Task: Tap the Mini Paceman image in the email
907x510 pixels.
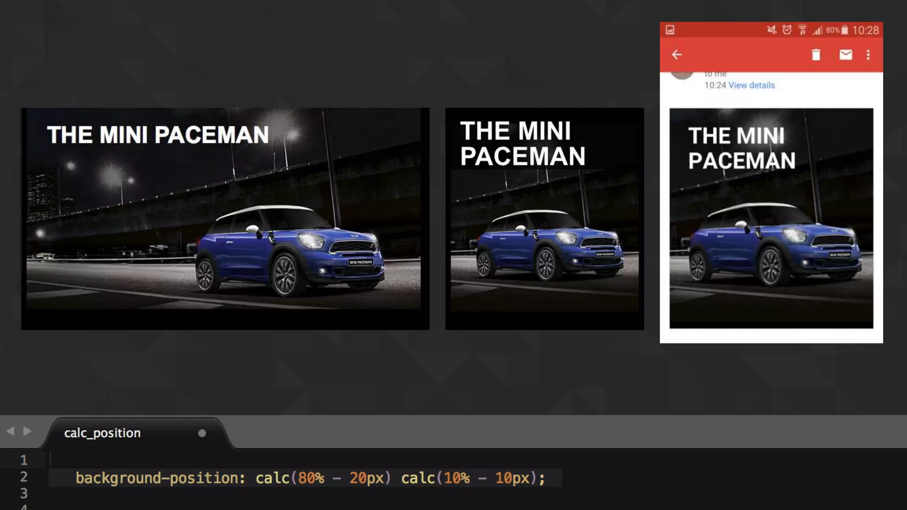Action: pos(771,219)
